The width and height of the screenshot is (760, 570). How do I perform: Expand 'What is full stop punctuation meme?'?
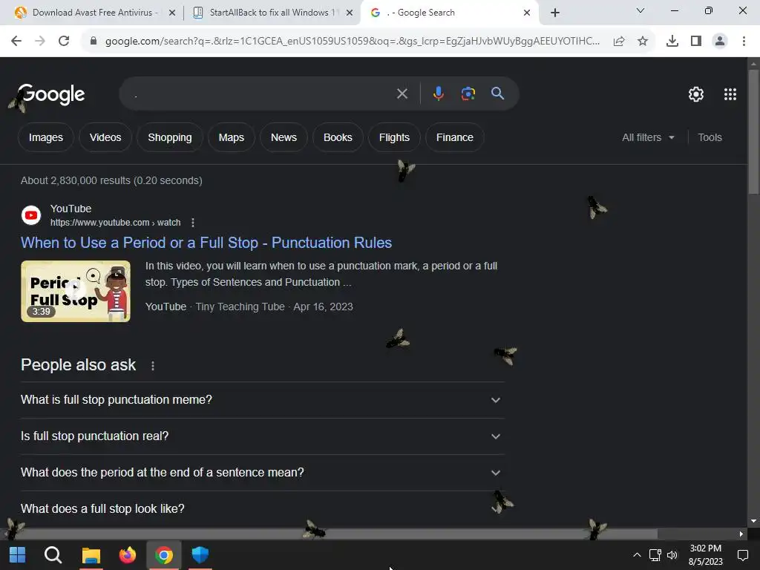262,400
